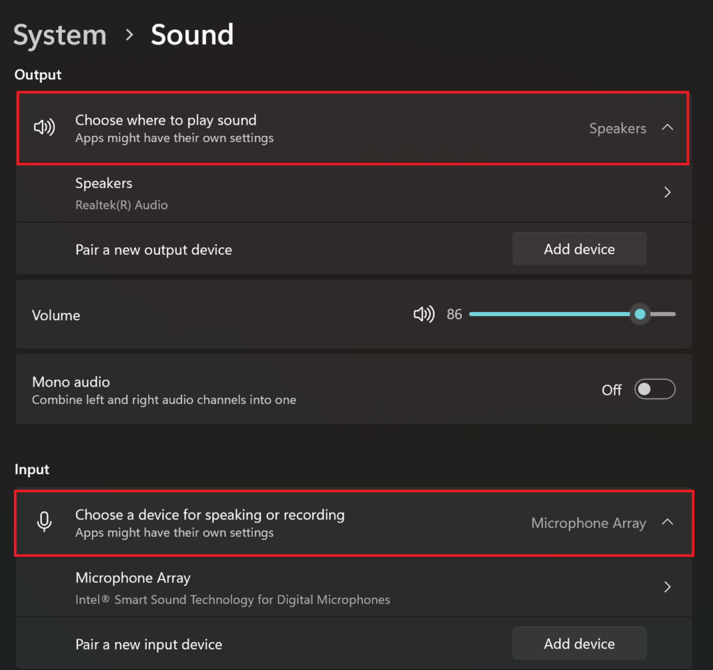
Task: Click the microphone icon in the Input section
Action: 44,522
